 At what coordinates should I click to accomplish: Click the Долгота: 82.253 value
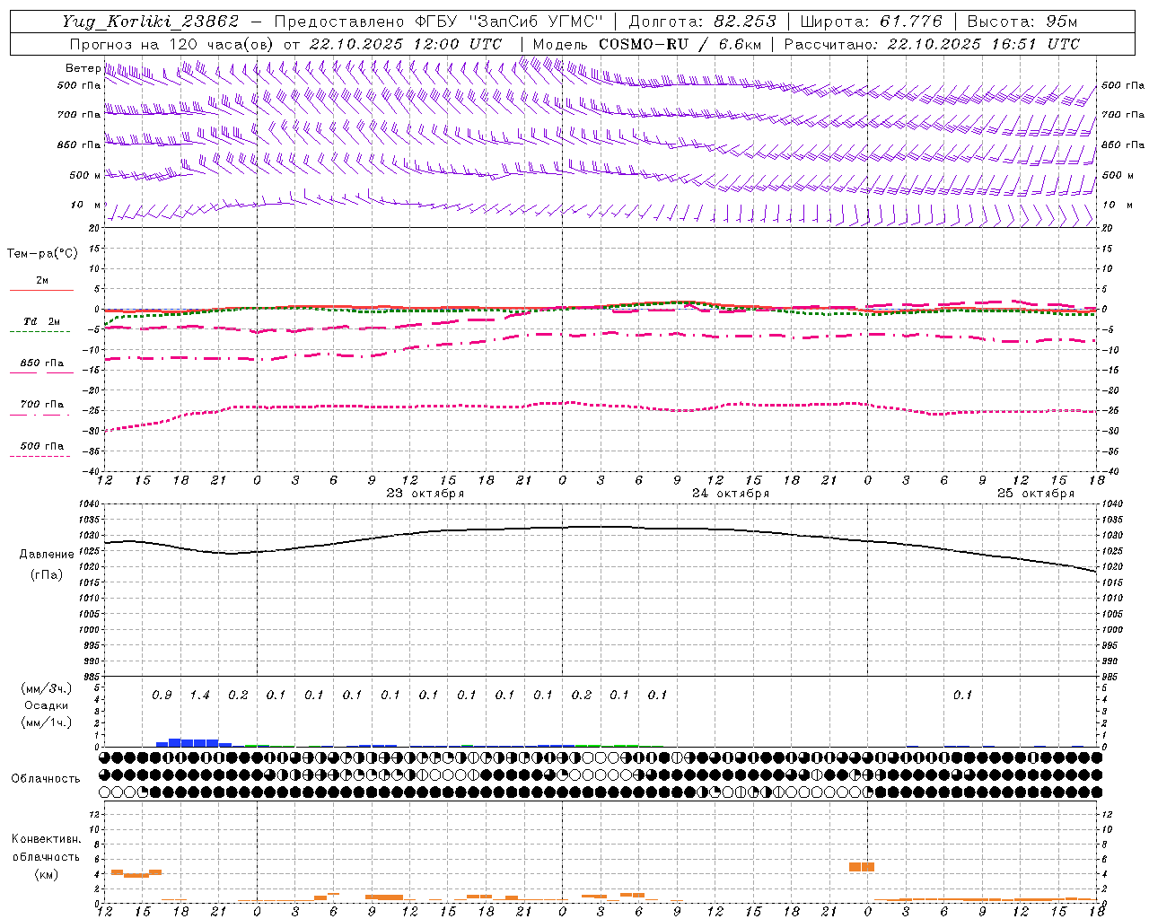702,22
